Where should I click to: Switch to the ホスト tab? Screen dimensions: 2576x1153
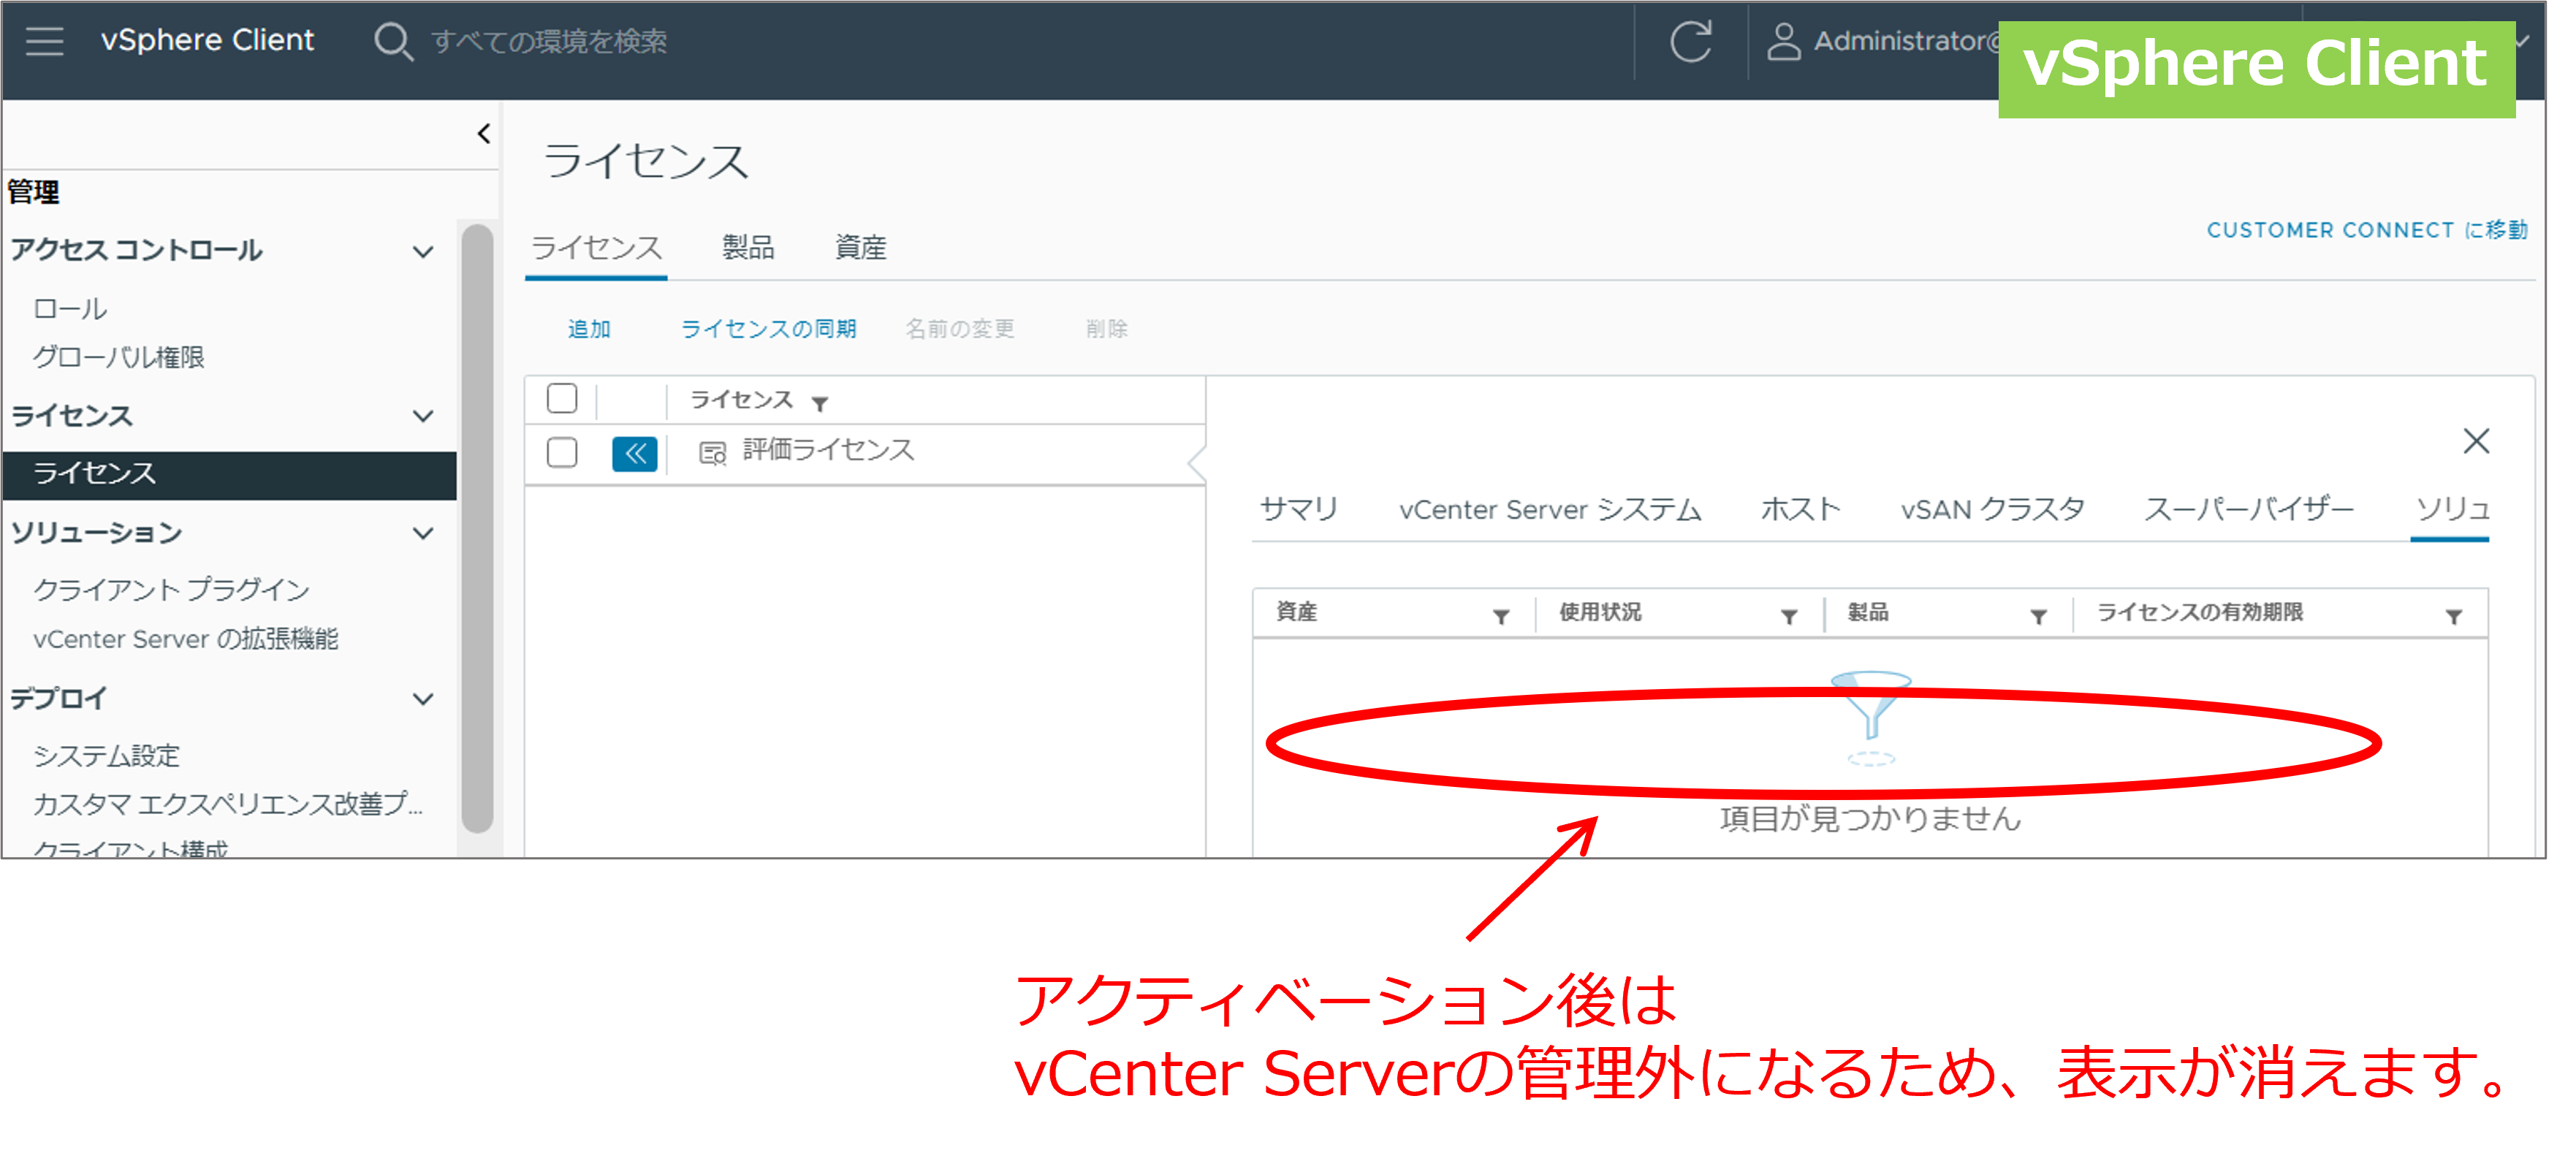click(1800, 509)
